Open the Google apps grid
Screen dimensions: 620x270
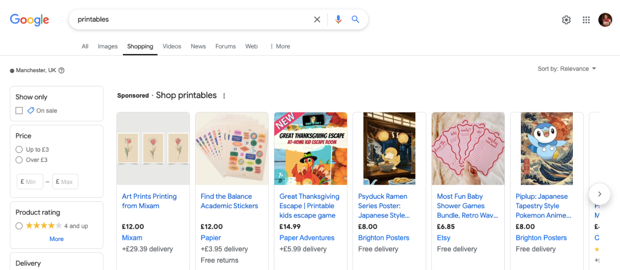click(586, 20)
